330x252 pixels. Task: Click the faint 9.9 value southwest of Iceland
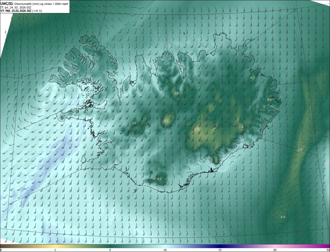[89, 202]
